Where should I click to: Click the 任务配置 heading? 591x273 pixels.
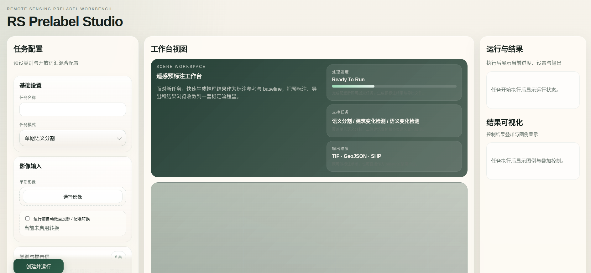point(28,49)
